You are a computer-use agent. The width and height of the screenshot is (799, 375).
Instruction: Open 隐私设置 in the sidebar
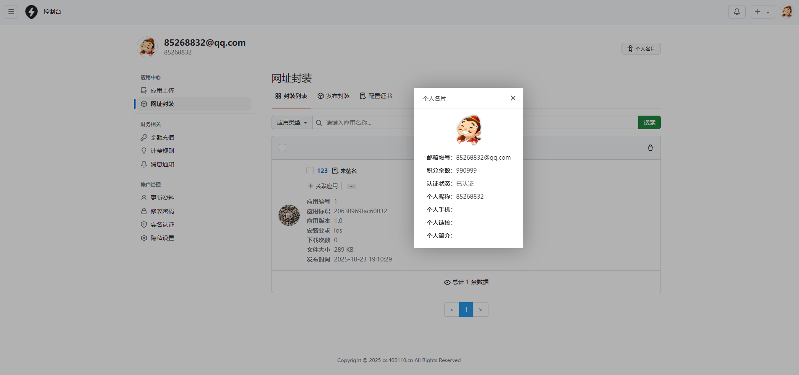tap(162, 238)
